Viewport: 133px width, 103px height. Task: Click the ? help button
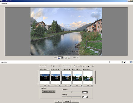pyautogui.click(x=75, y=101)
